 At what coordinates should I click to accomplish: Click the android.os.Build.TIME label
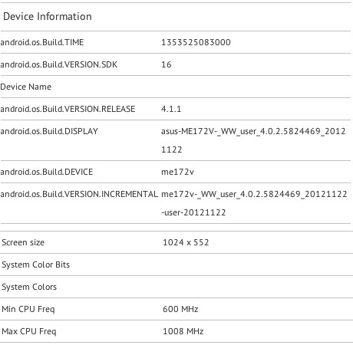(x=42, y=42)
